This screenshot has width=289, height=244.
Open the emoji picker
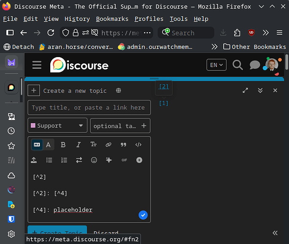click(x=94, y=160)
